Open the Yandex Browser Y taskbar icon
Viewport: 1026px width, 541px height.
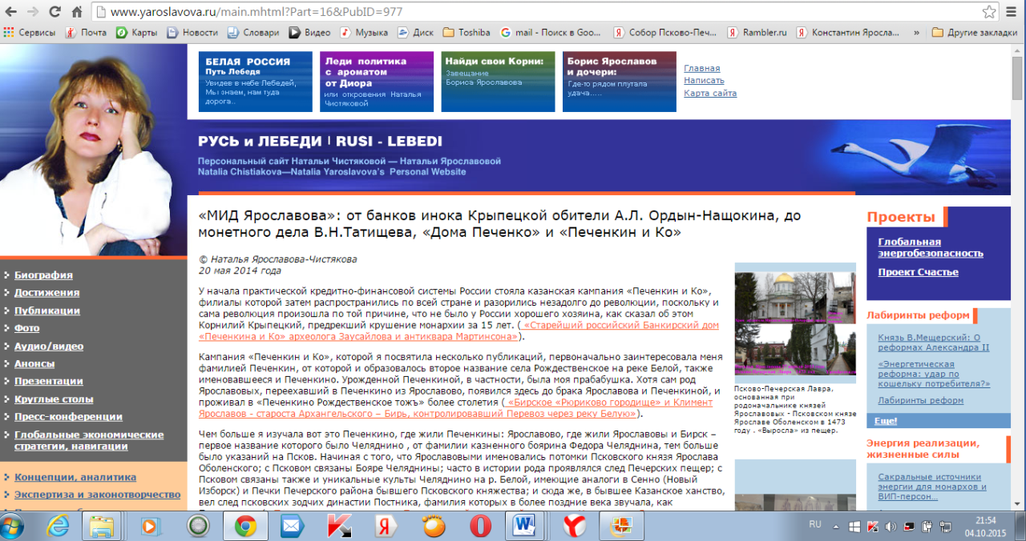pyautogui.click(x=574, y=526)
